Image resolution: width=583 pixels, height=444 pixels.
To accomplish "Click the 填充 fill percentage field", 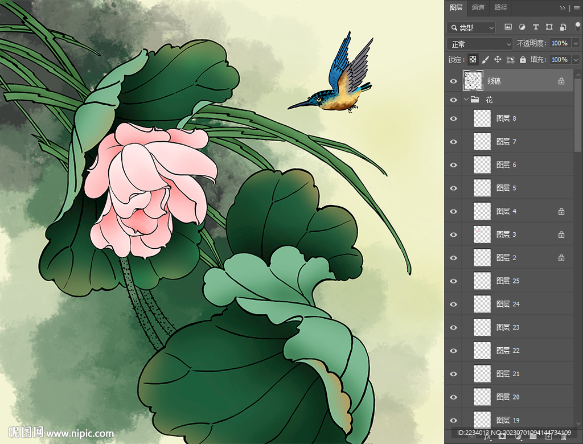I will pyautogui.click(x=559, y=60).
